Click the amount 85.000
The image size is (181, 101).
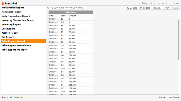pyautogui.click(x=72, y=42)
